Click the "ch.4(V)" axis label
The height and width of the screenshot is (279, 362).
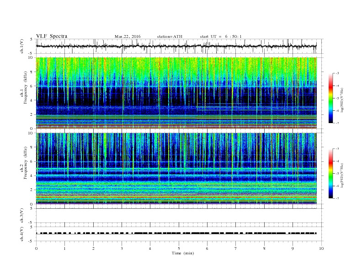pyautogui.click(x=22, y=234)
